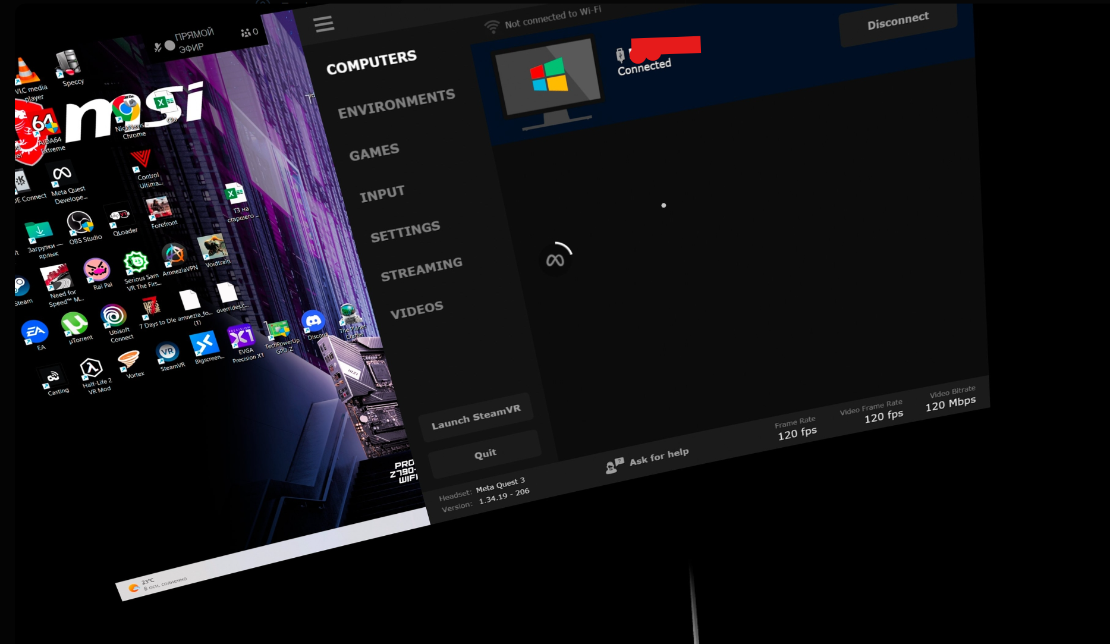Viewport: 1110px width, 644px height.
Task: Go to the GAMES tab
Action: pos(374,152)
